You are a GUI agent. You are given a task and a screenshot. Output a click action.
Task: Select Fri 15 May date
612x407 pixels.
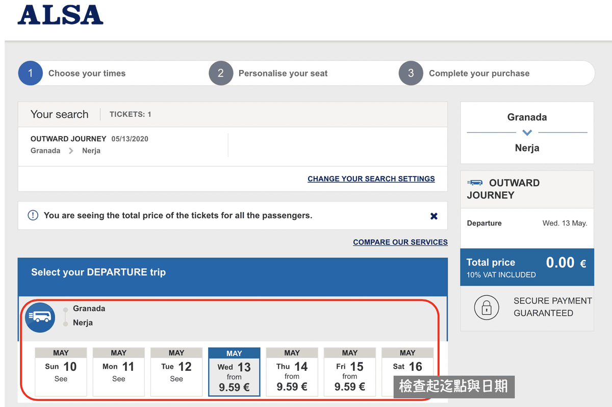[x=350, y=372]
